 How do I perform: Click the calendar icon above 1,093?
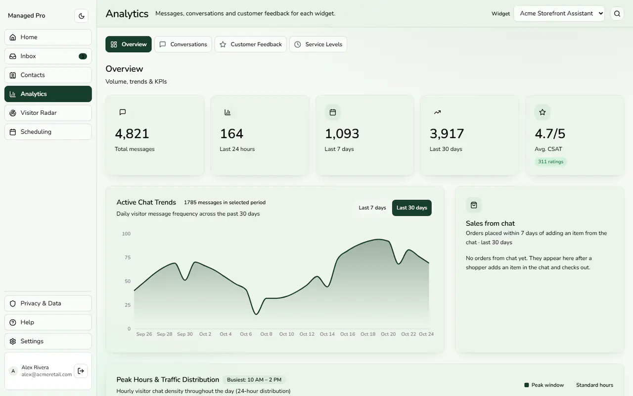(x=333, y=112)
